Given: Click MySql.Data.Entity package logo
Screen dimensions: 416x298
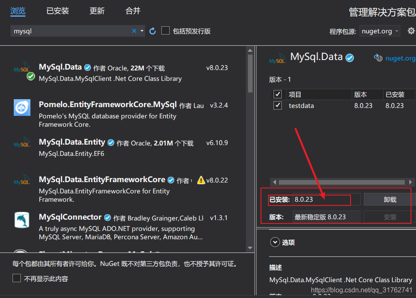Looking at the screenshot, I should click(22, 143).
